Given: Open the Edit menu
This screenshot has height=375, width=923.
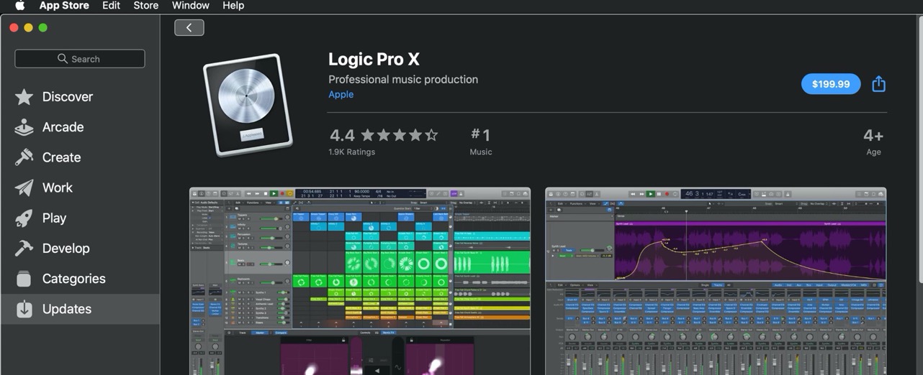Looking at the screenshot, I should 111,5.
